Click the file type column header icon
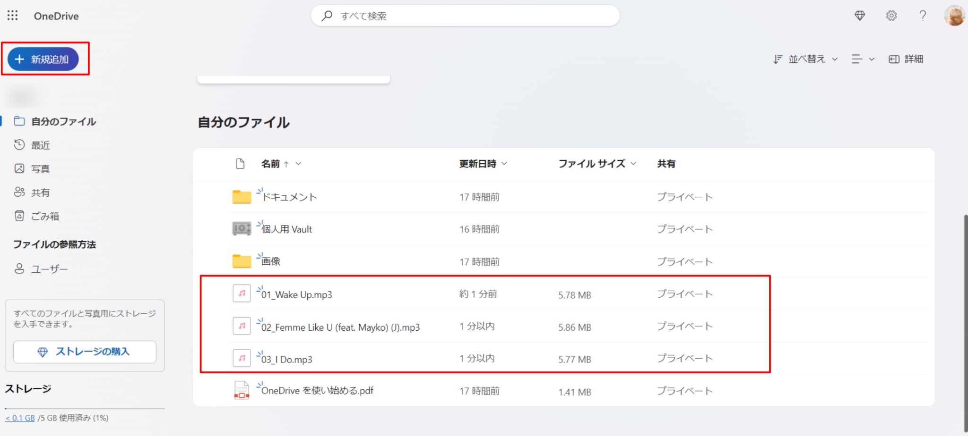968x436 pixels. point(240,164)
